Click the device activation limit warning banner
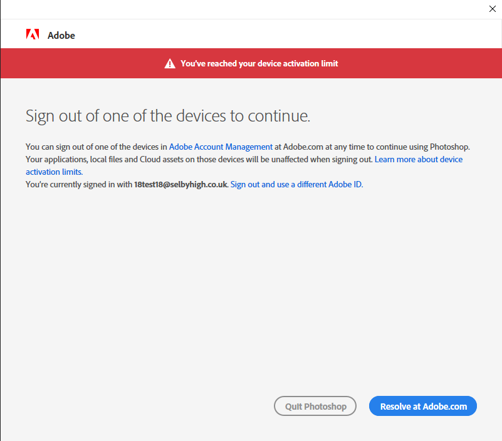502x441 pixels. point(251,63)
